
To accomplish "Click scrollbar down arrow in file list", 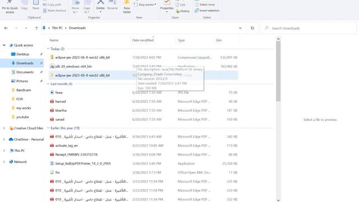I will pyautogui.click(x=278, y=200).
